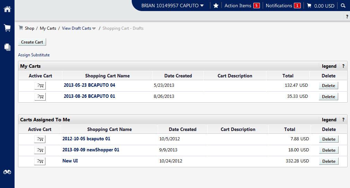Delete cart 2013-05-23 BCAPUTO 04

pyautogui.click(x=329, y=85)
